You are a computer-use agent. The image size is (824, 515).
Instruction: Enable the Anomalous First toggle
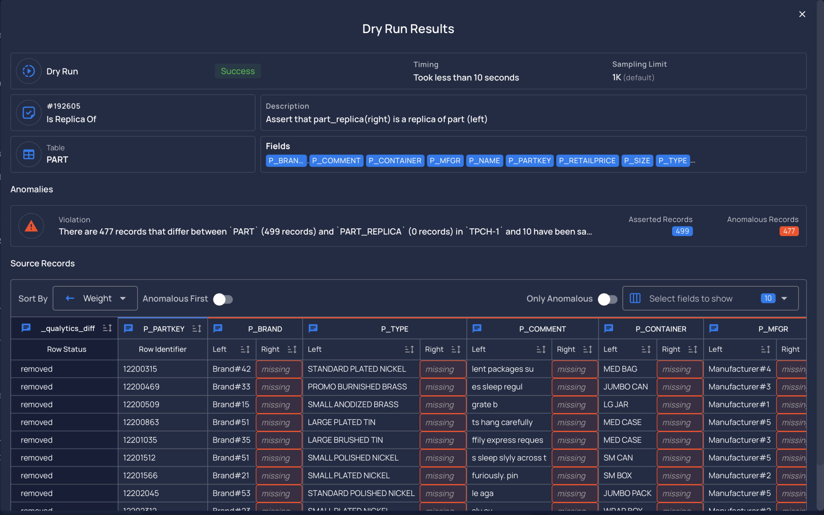[x=223, y=299]
